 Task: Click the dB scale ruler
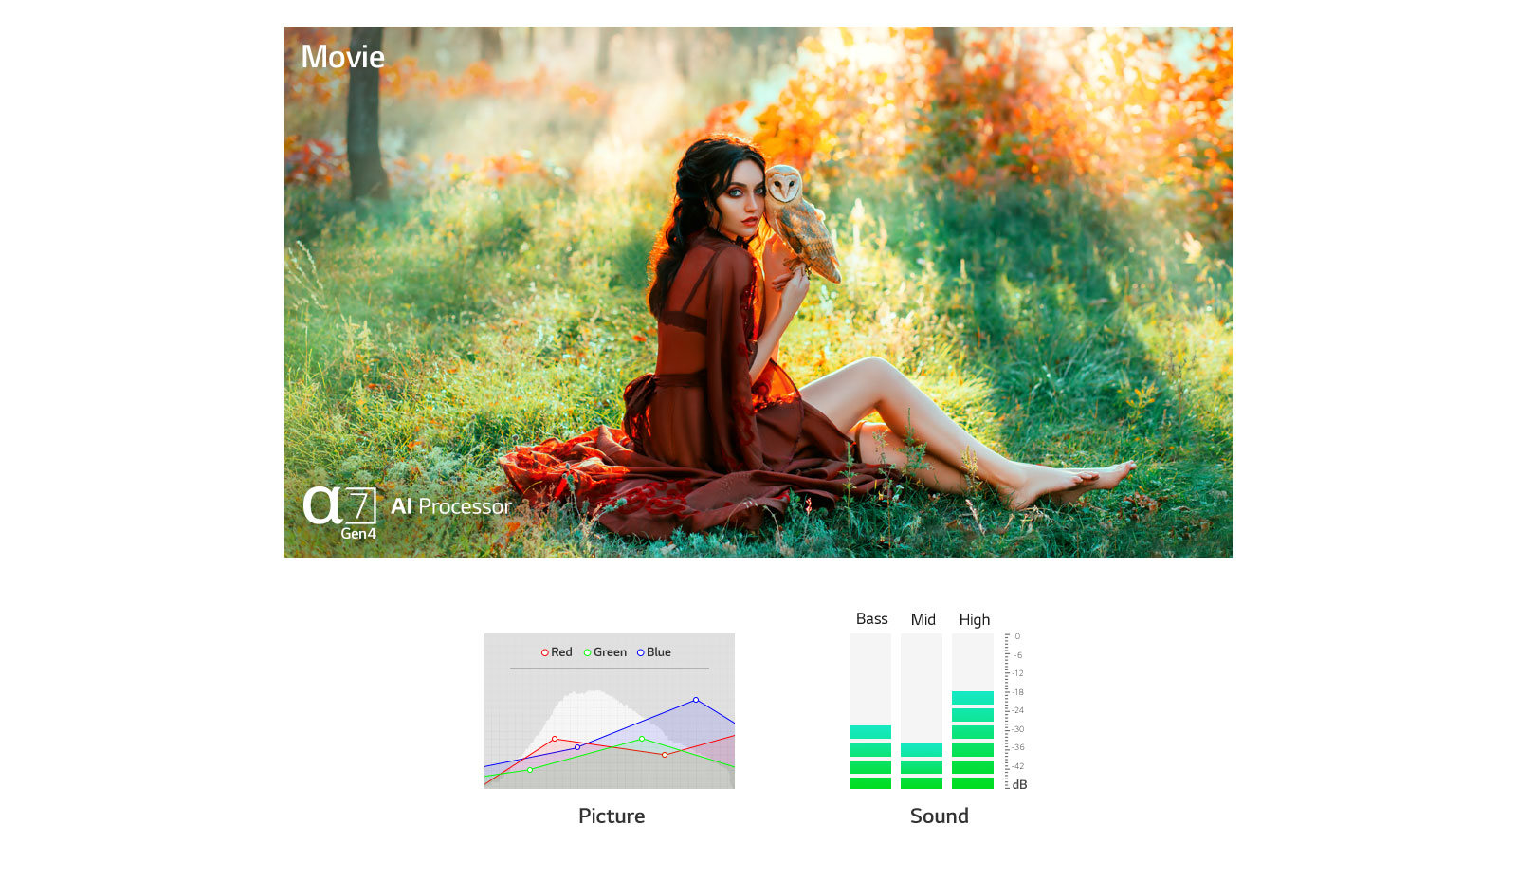(x=1015, y=711)
